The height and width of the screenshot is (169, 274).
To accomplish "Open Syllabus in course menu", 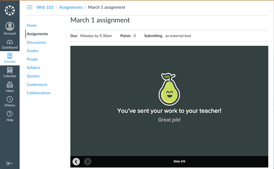I will [34, 68].
